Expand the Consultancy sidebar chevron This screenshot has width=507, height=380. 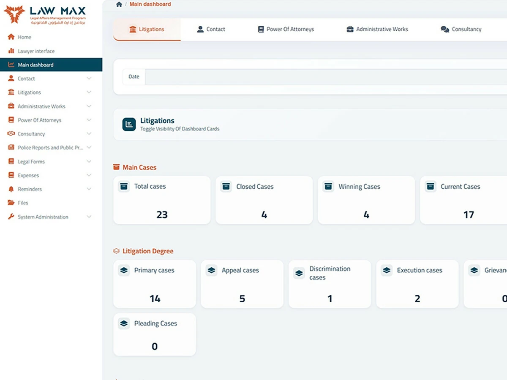click(x=89, y=133)
